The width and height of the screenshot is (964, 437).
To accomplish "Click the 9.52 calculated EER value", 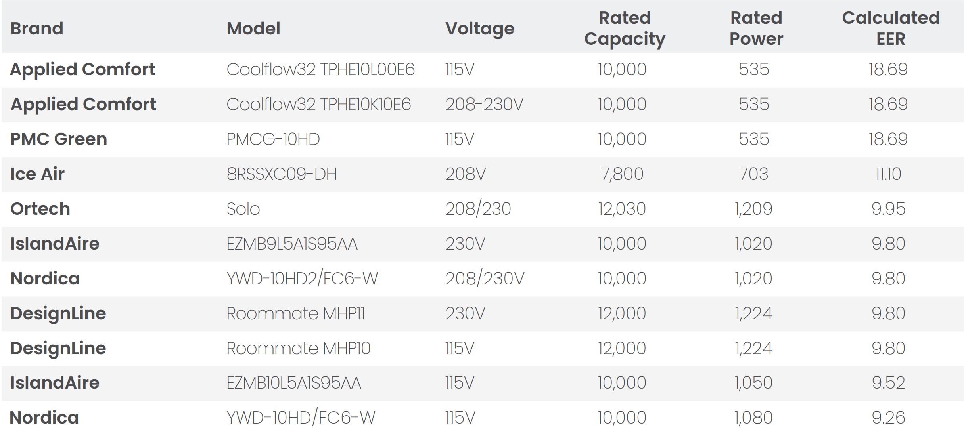I will click(888, 383).
